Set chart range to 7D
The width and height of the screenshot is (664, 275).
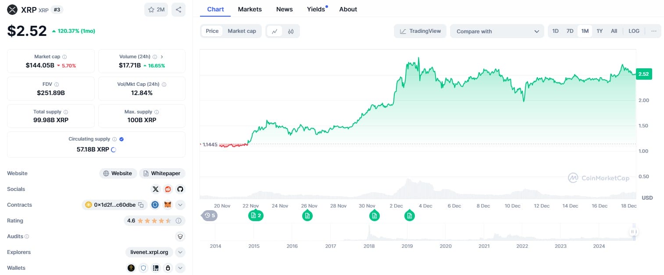570,31
